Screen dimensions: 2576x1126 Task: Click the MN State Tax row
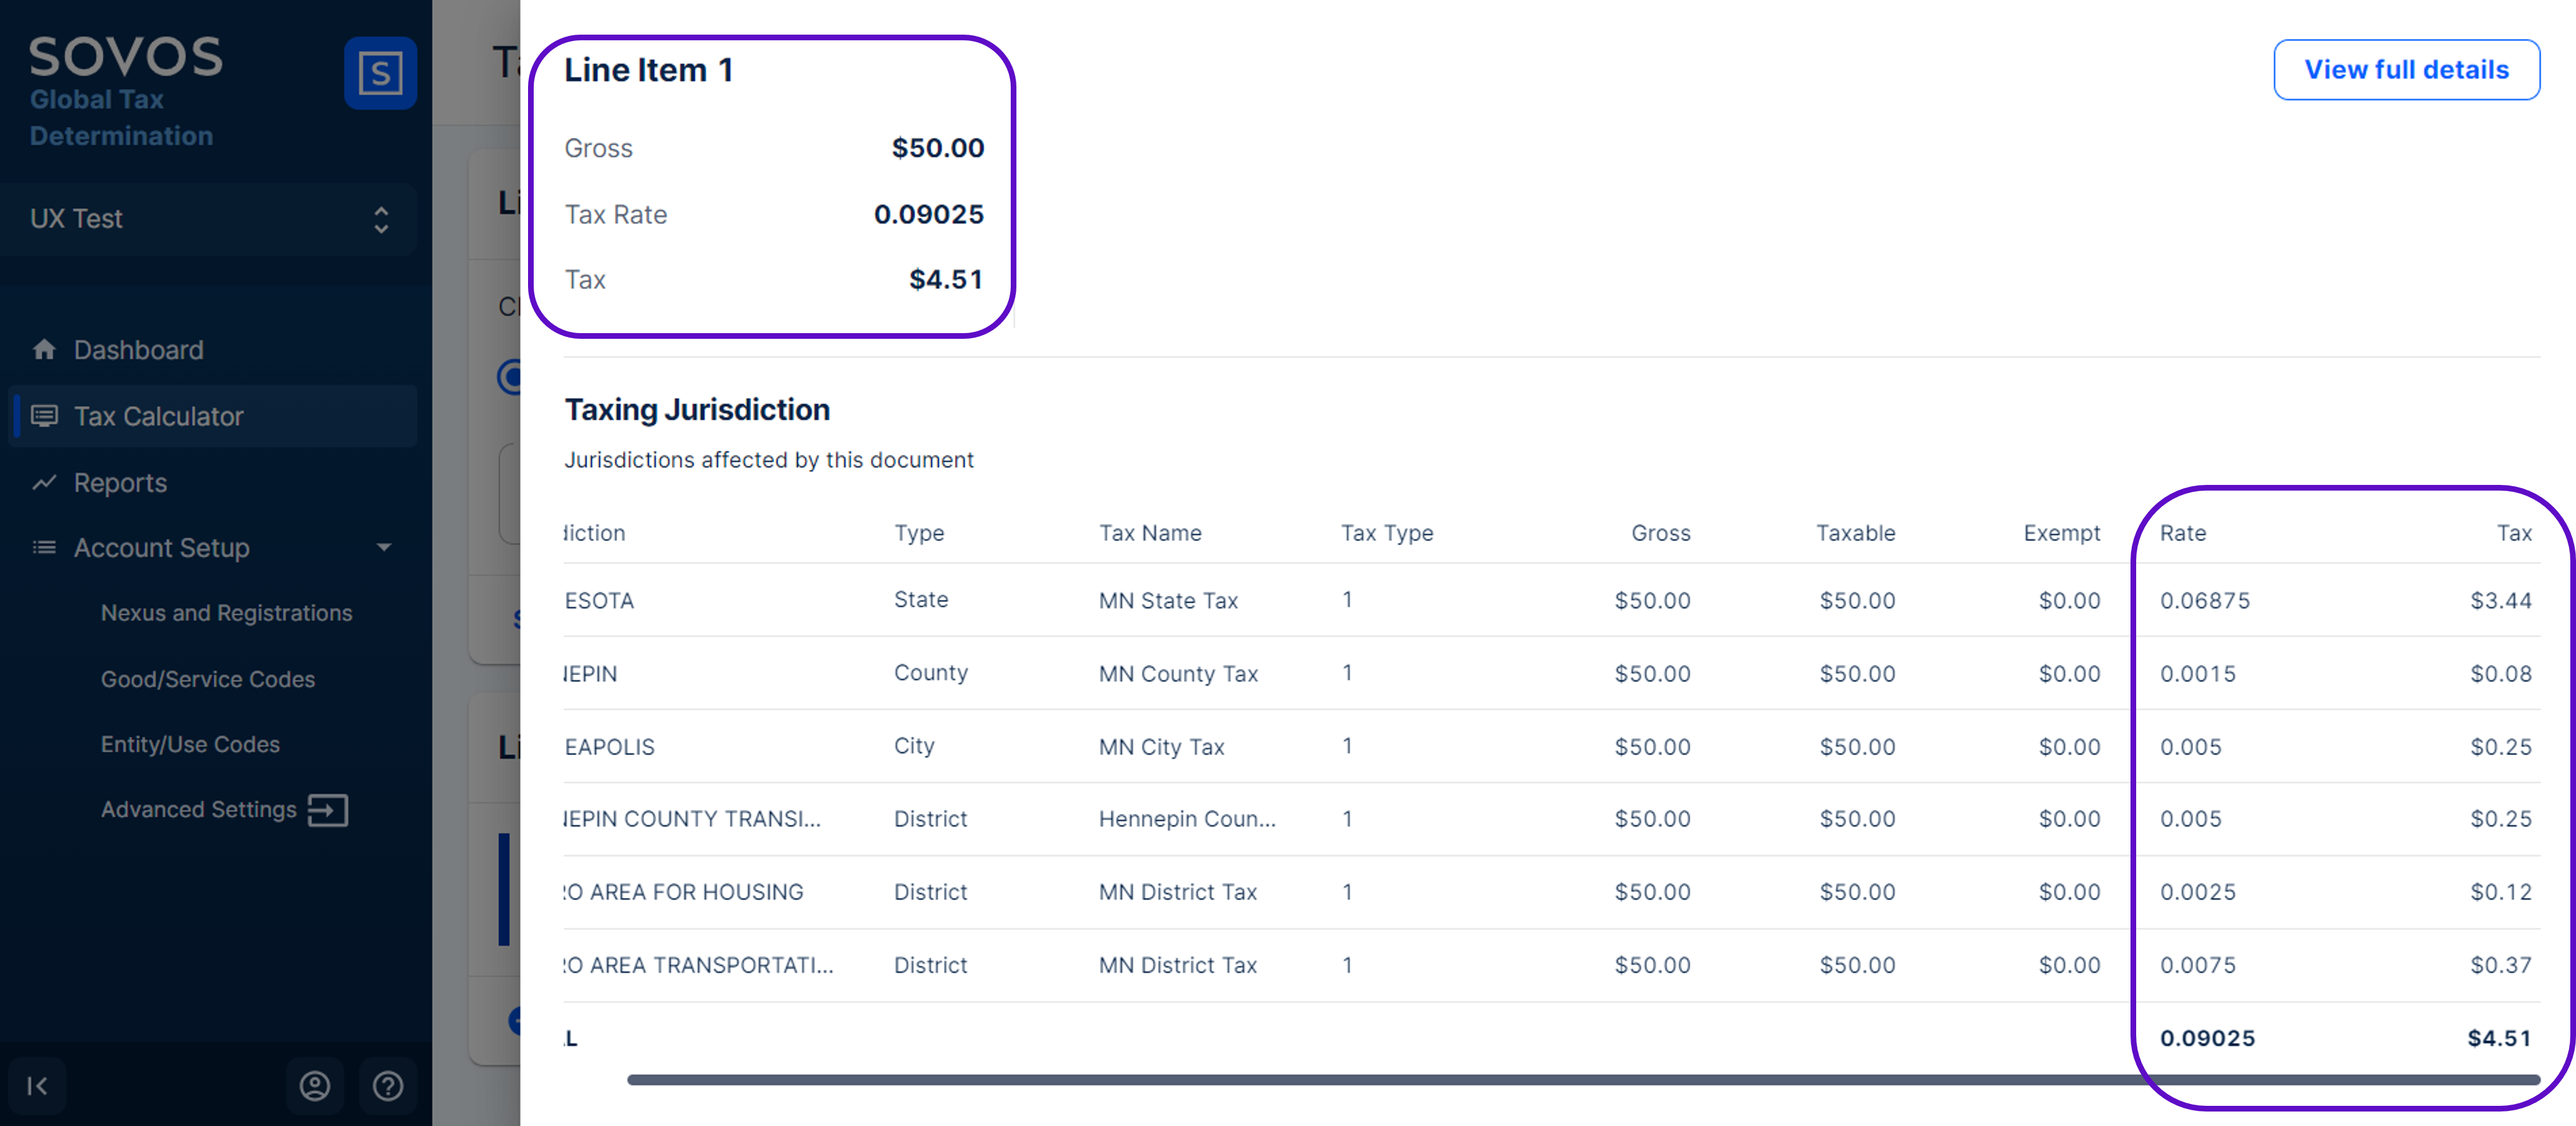[1168, 600]
